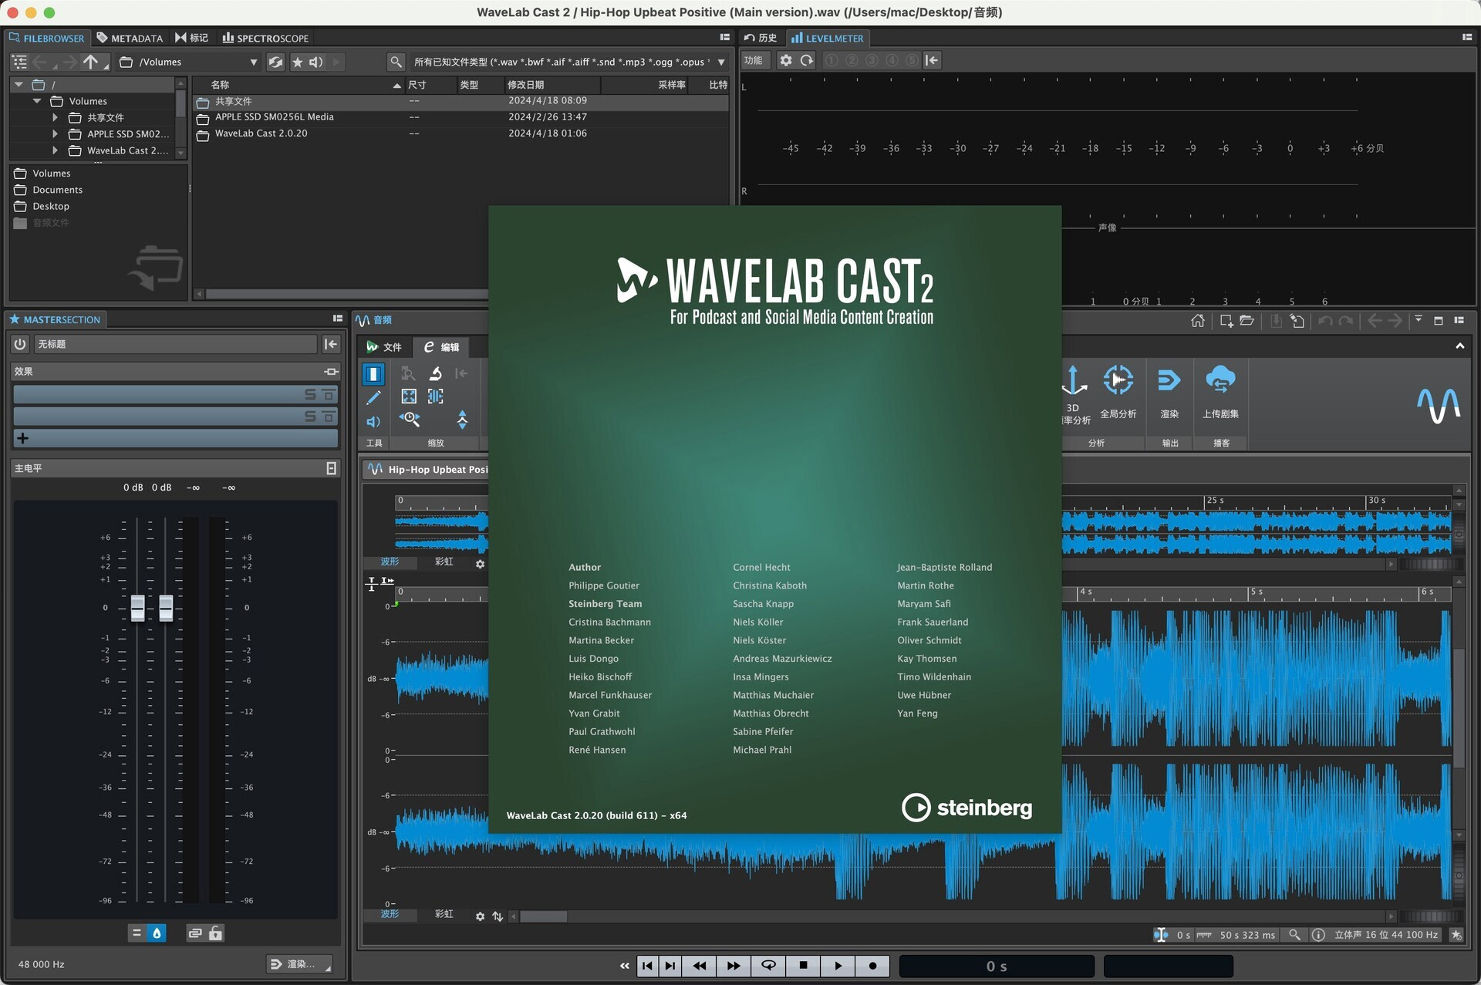Select Desktop in the favorites list
Viewport: 1481px width, 985px height.
[51, 206]
